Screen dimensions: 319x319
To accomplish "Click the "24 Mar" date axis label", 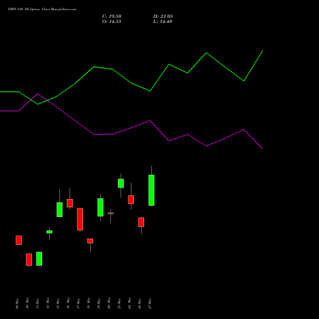I will pos(130,304).
